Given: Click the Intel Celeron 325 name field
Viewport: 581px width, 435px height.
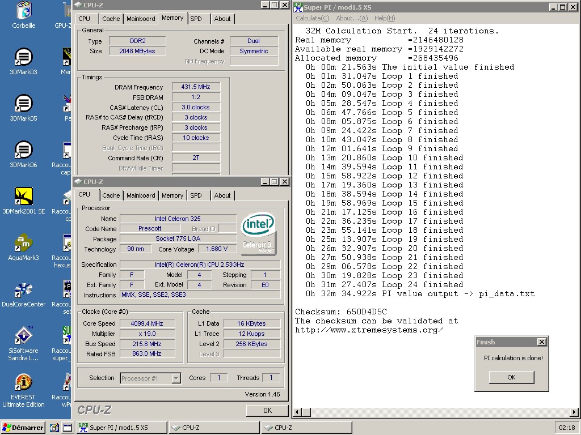Looking at the screenshot, I should click(x=178, y=219).
